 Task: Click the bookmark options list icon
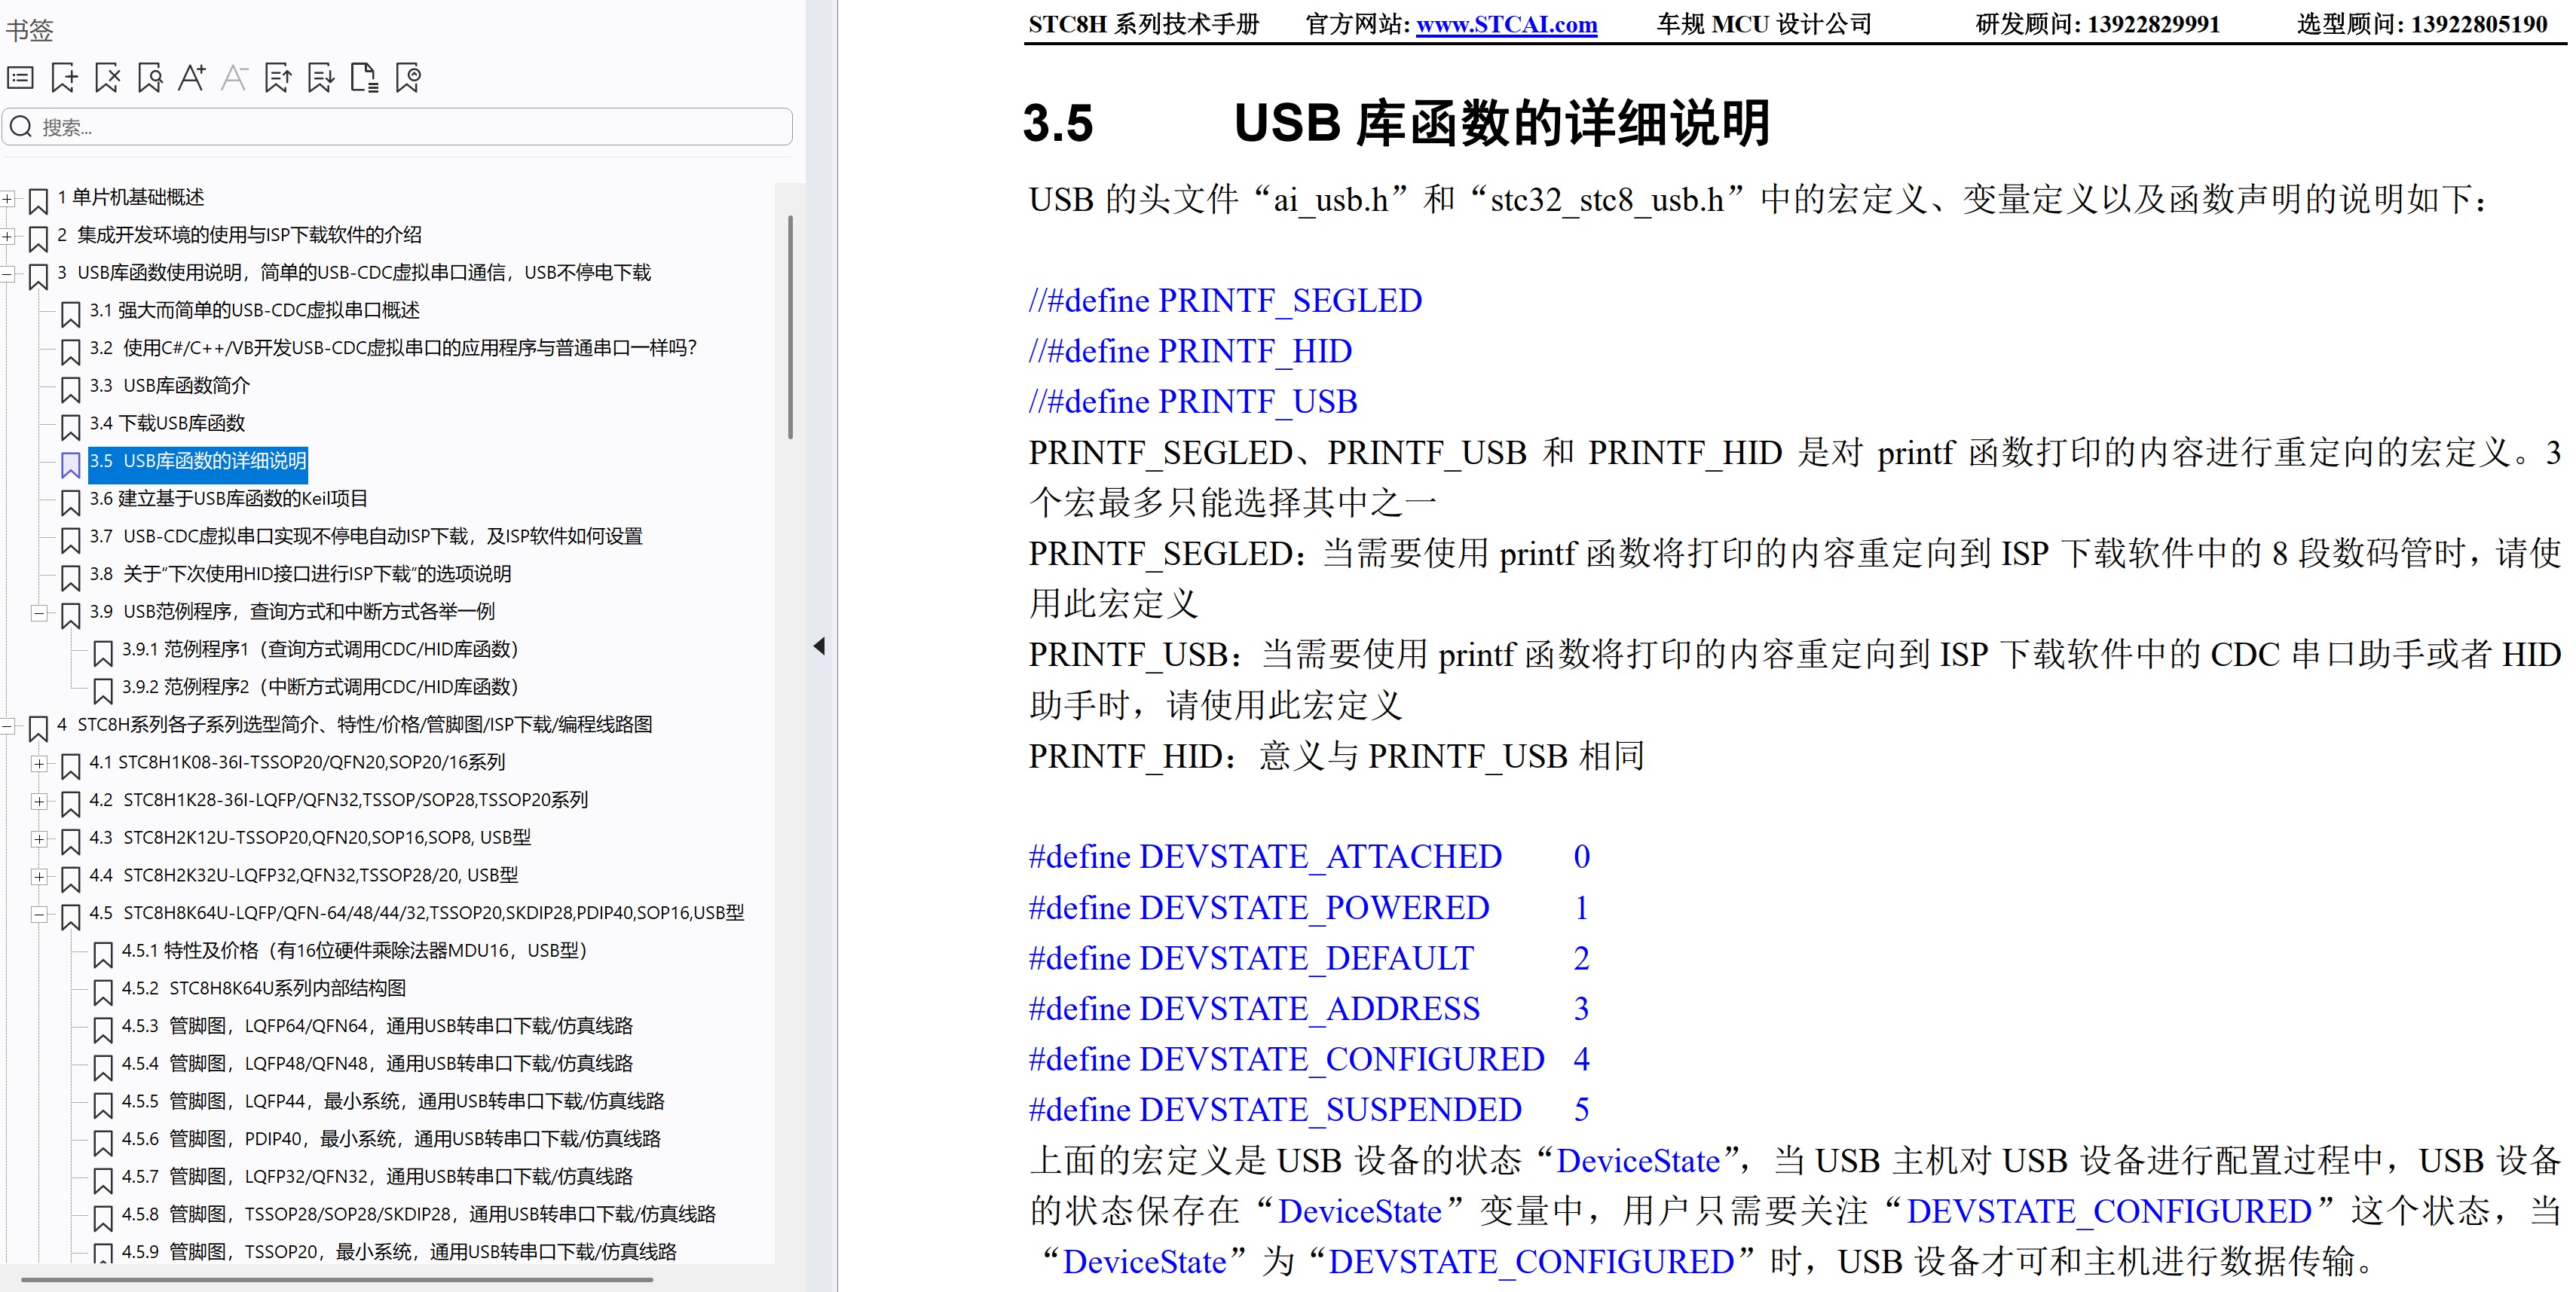tap(20, 78)
